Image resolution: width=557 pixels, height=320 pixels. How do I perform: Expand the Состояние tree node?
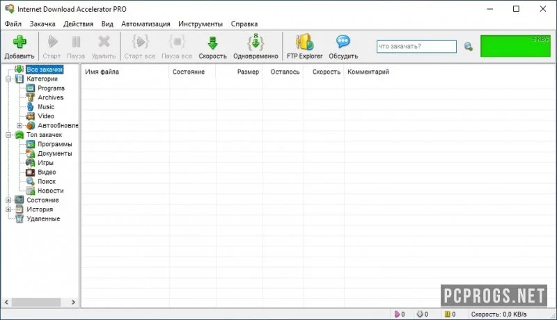point(8,200)
